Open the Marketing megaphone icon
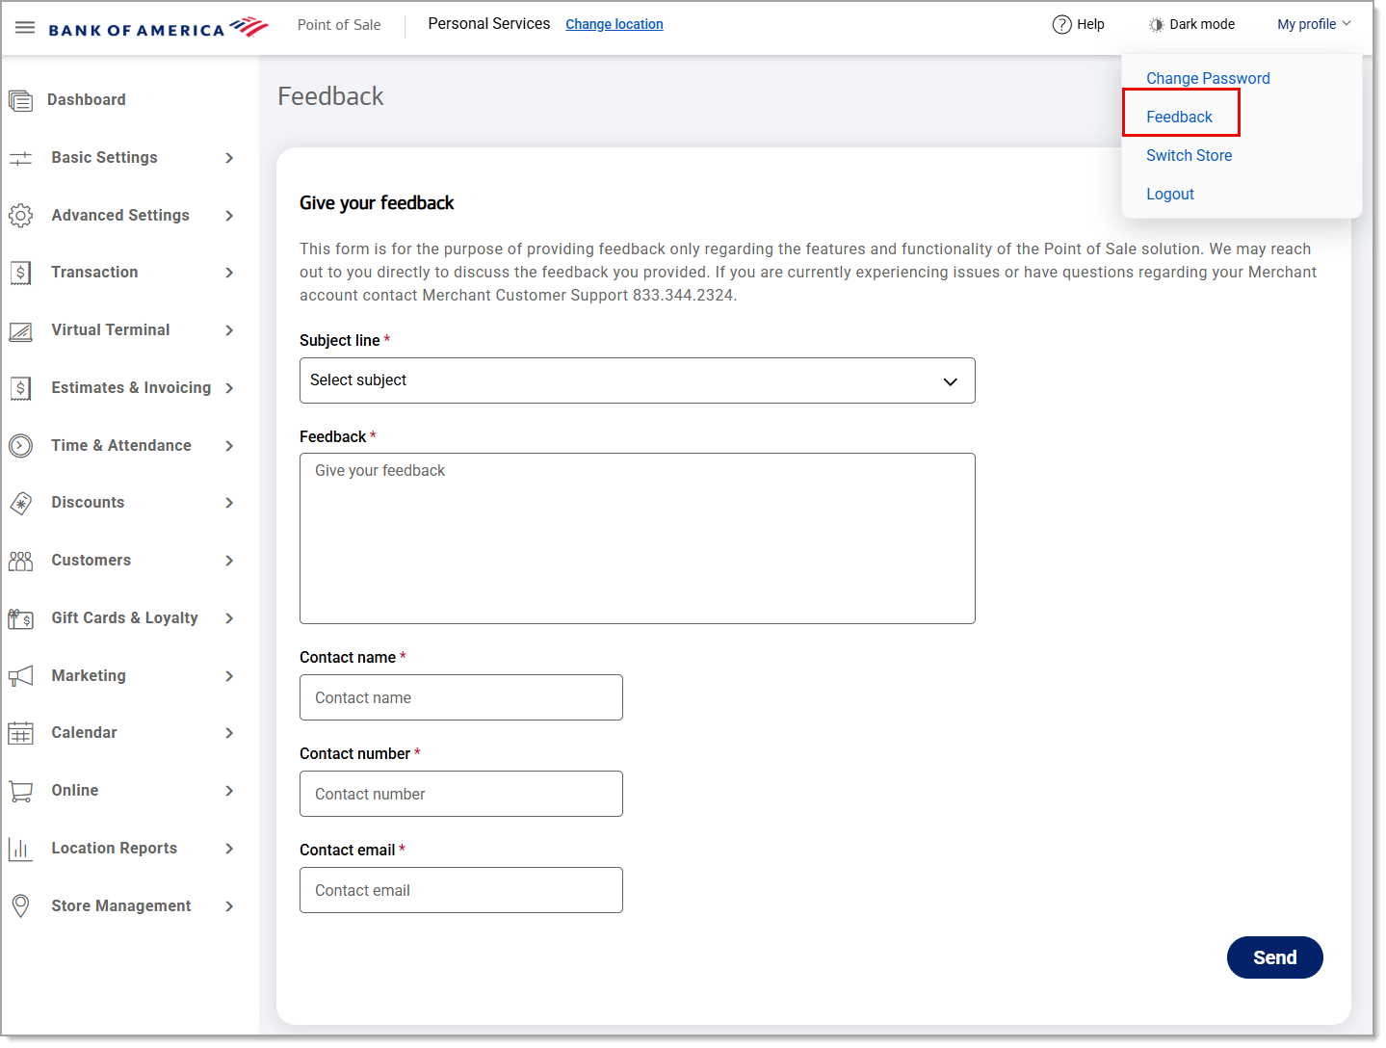The width and height of the screenshot is (1386, 1048). point(21,675)
